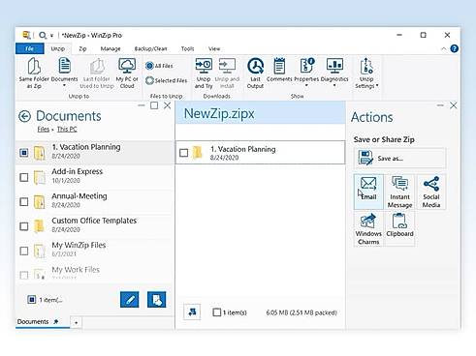
Task: Share using Windows Charms
Action: pos(368,228)
